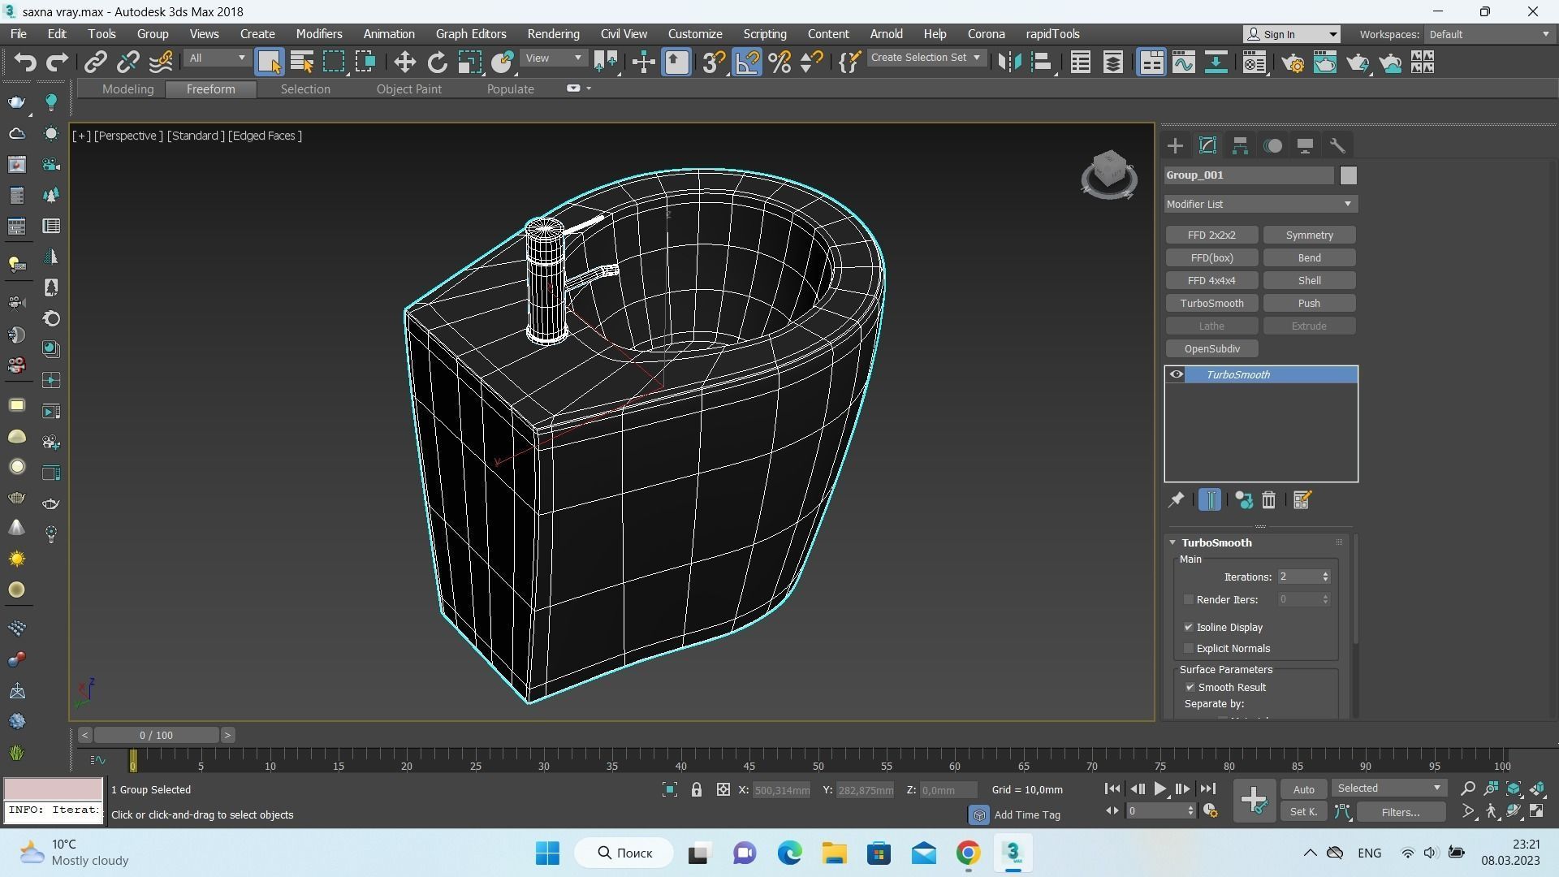Click the Symmetry modifier button
This screenshot has height=877, width=1559.
(1309, 235)
